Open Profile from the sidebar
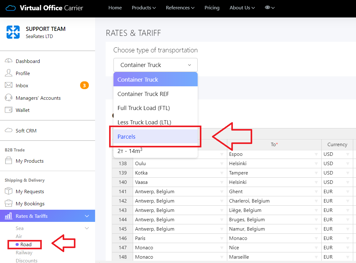The width and height of the screenshot is (356, 263). point(23,73)
